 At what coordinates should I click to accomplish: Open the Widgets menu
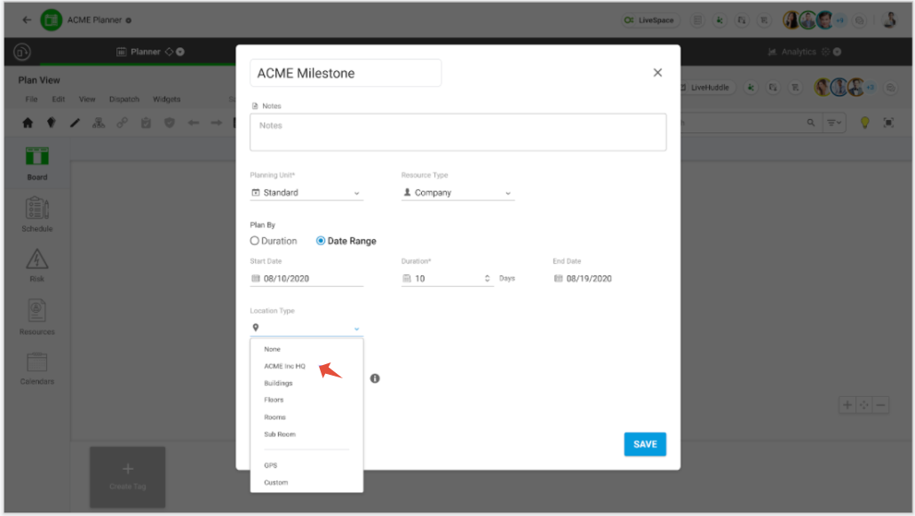click(167, 99)
